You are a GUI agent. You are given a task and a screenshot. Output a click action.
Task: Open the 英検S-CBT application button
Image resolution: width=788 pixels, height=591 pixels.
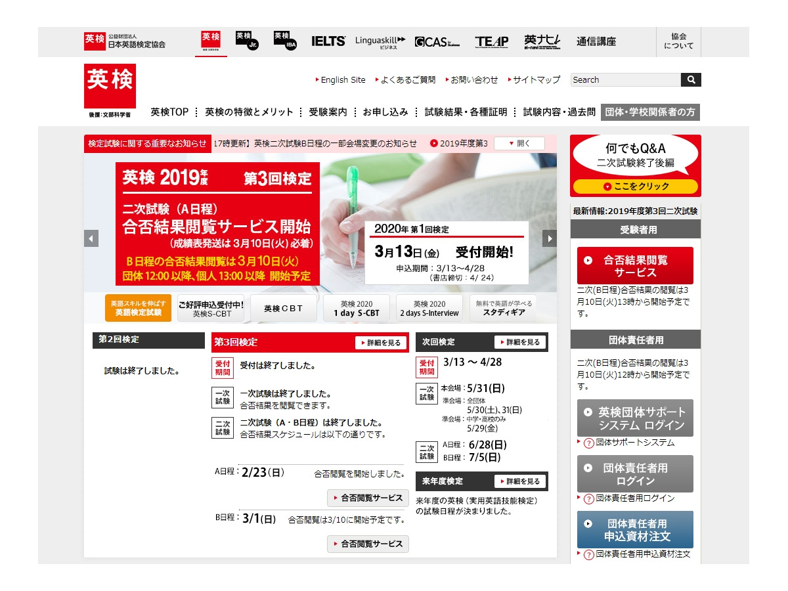(x=210, y=308)
